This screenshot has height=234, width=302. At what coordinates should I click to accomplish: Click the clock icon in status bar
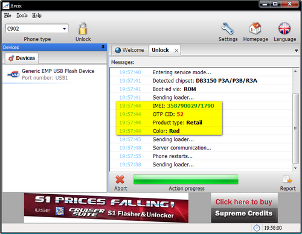tap(257, 228)
